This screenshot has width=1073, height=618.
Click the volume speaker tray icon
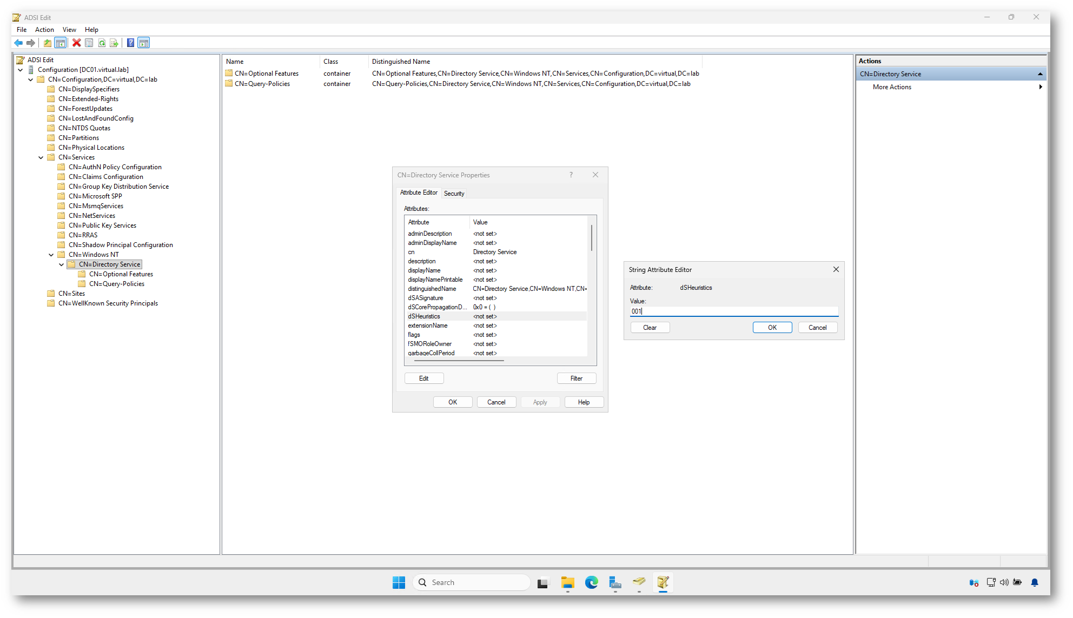point(1004,582)
